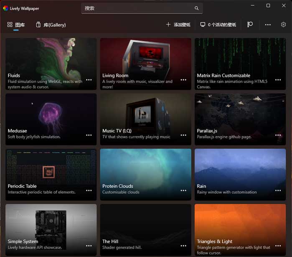Select the Periodic Table thumbnail
292x257 pixels.
click(x=51, y=175)
